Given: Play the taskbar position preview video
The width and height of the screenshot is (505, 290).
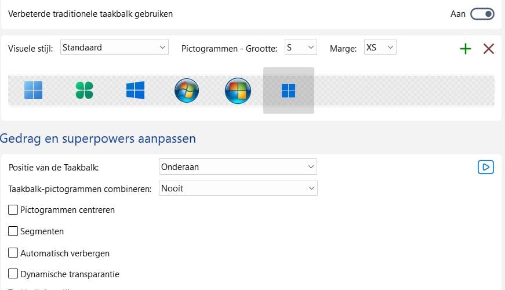Looking at the screenshot, I should click(486, 167).
